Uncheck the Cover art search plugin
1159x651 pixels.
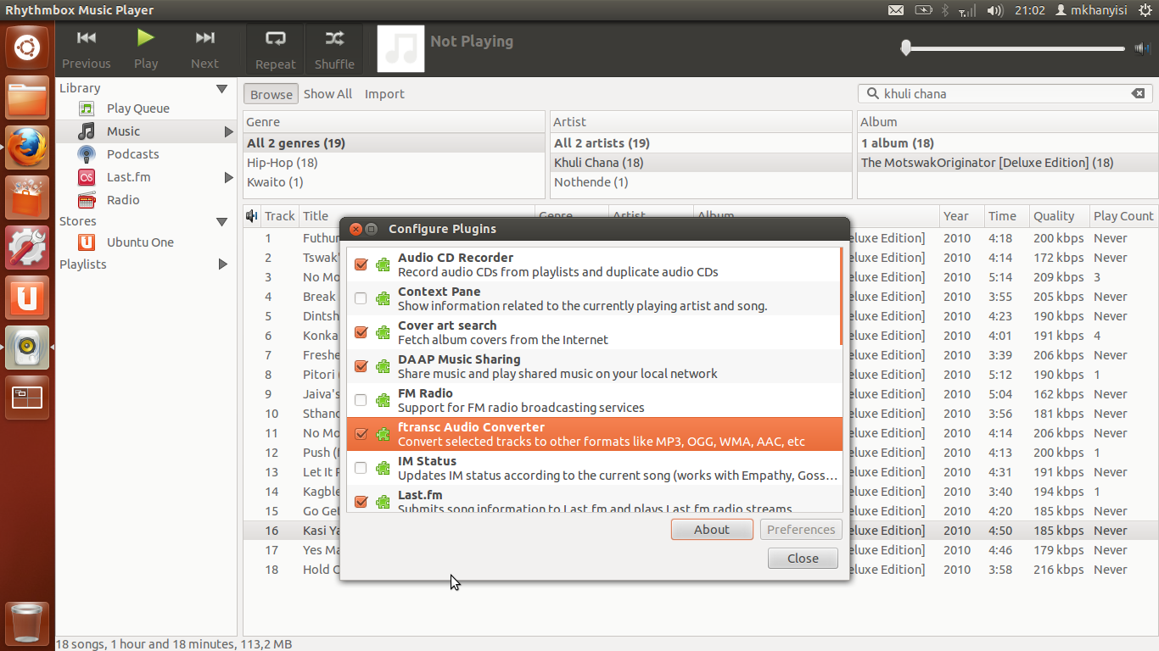(x=361, y=332)
